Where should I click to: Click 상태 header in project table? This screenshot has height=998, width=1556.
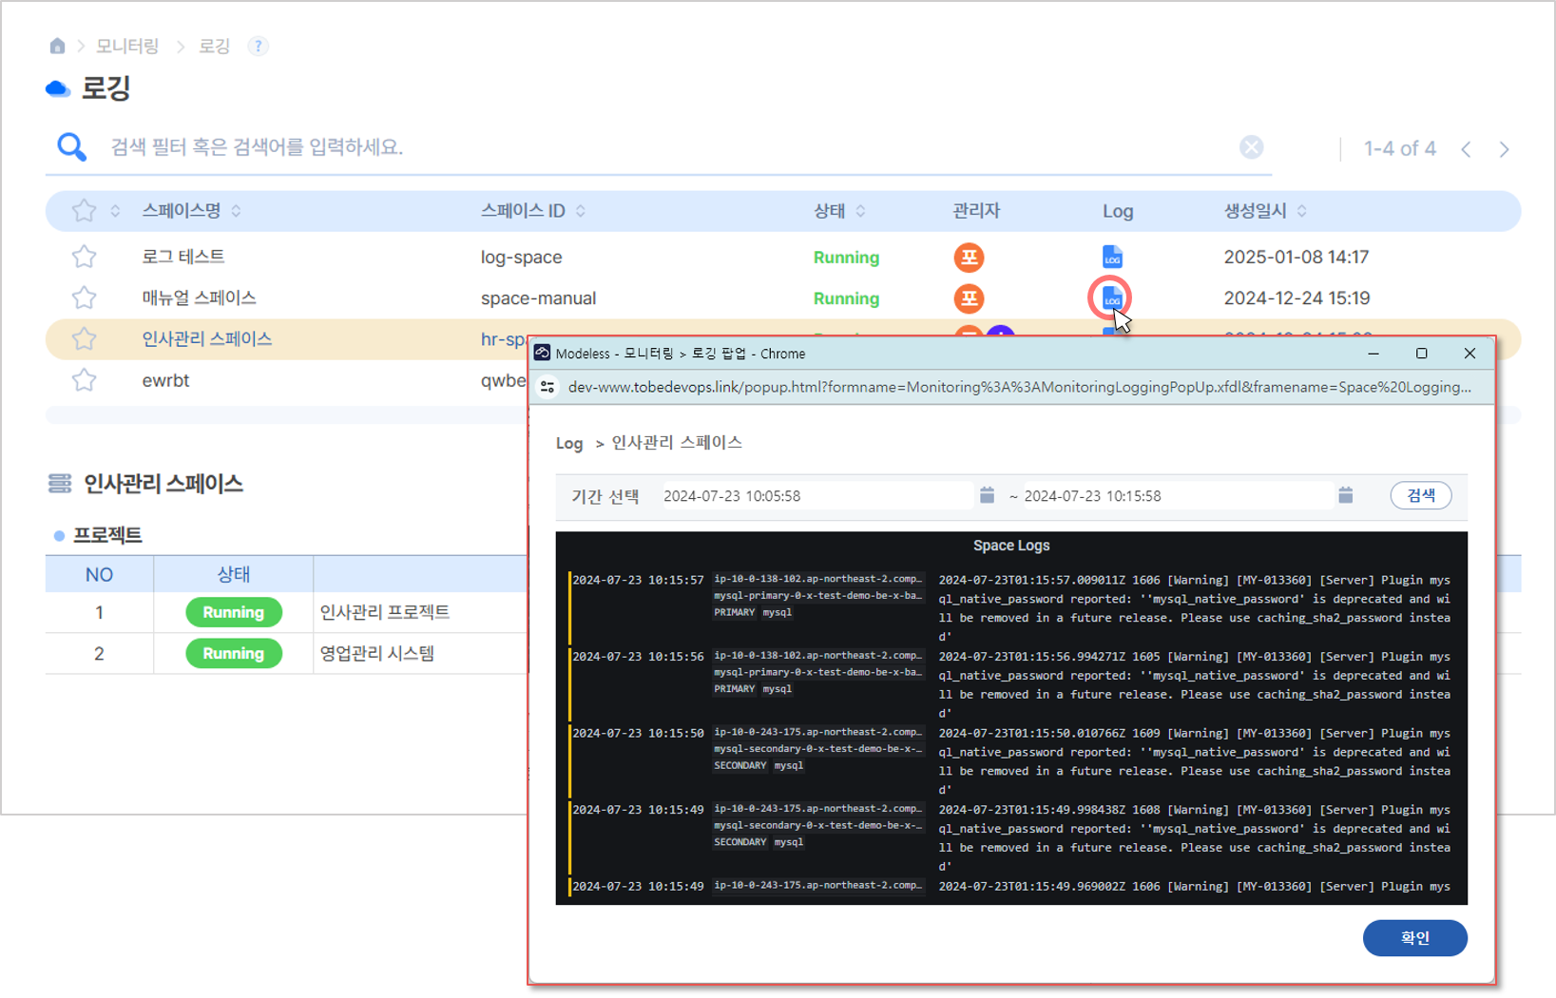pyautogui.click(x=233, y=574)
